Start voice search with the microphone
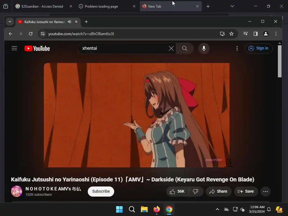 (204, 48)
